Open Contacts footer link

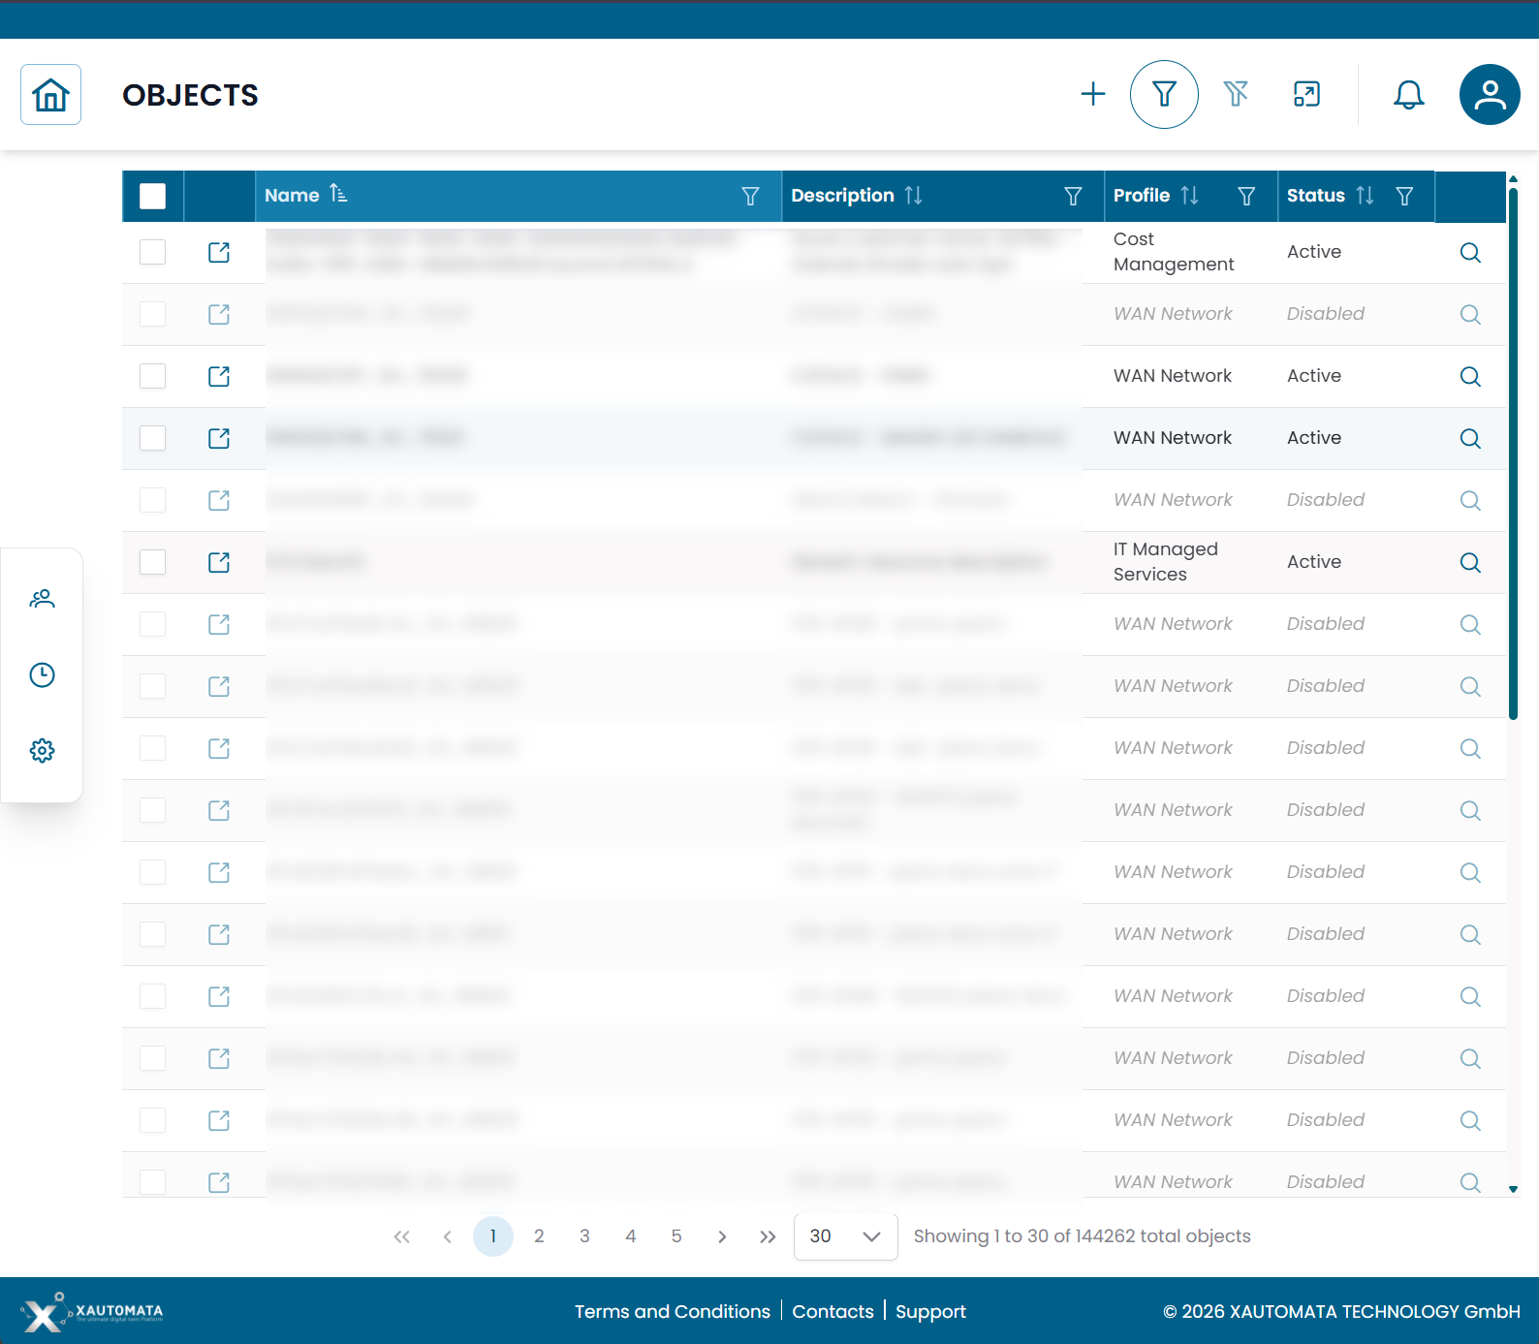(x=832, y=1311)
